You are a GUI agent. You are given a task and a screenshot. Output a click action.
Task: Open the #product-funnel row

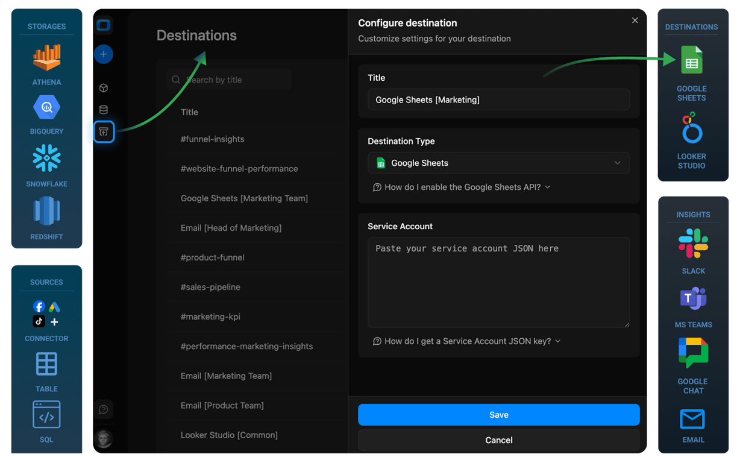[257, 257]
